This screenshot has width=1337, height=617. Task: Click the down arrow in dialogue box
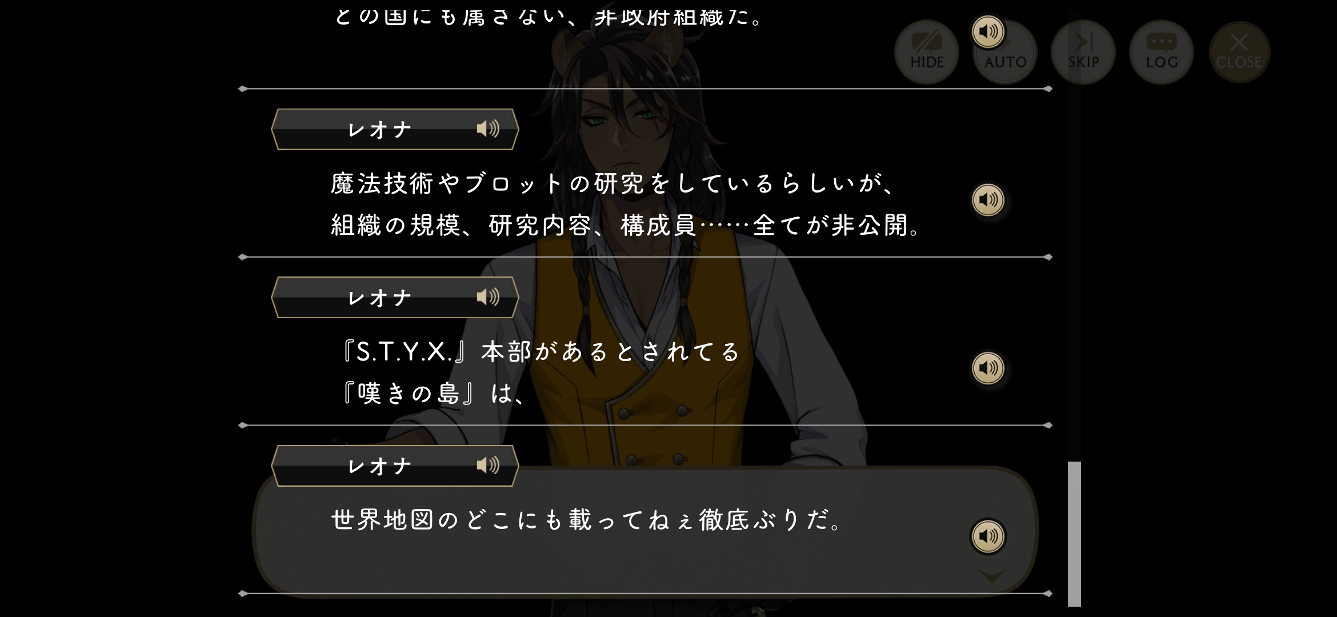992,576
